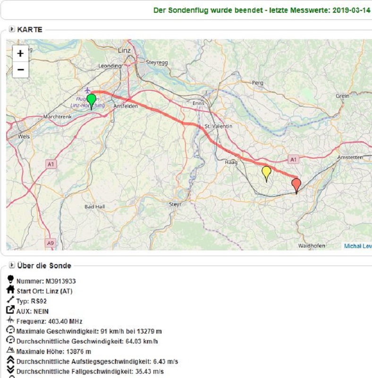Click the external-link icon beside AUX
Viewport: 372px width, 378px height.
[10, 309]
